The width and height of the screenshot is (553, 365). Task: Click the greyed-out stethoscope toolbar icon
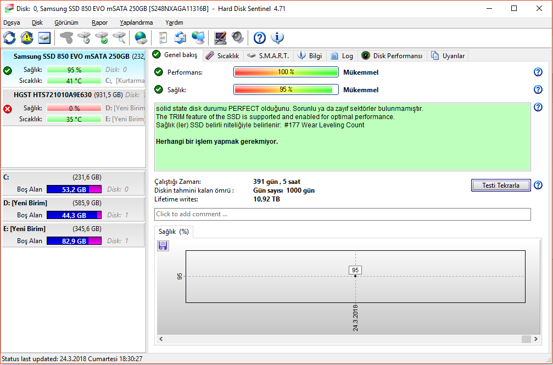click(66, 38)
